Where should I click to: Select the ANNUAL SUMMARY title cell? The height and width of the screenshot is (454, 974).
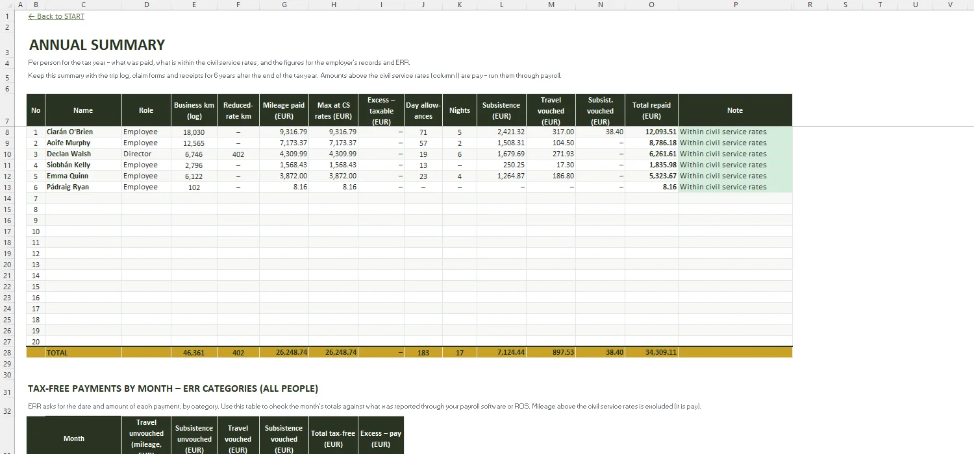click(97, 45)
